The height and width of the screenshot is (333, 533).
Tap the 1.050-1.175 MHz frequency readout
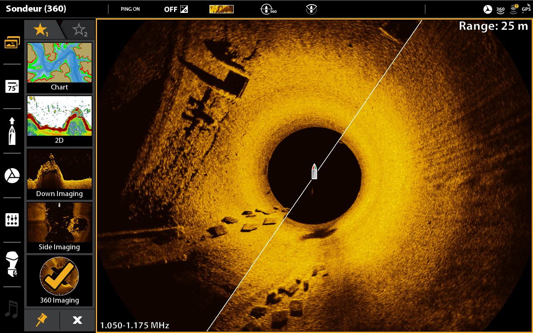(134, 326)
